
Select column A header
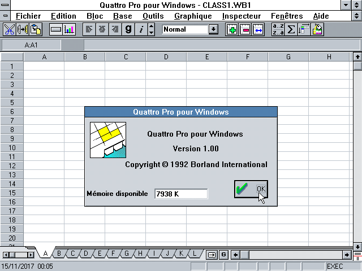click(x=44, y=57)
